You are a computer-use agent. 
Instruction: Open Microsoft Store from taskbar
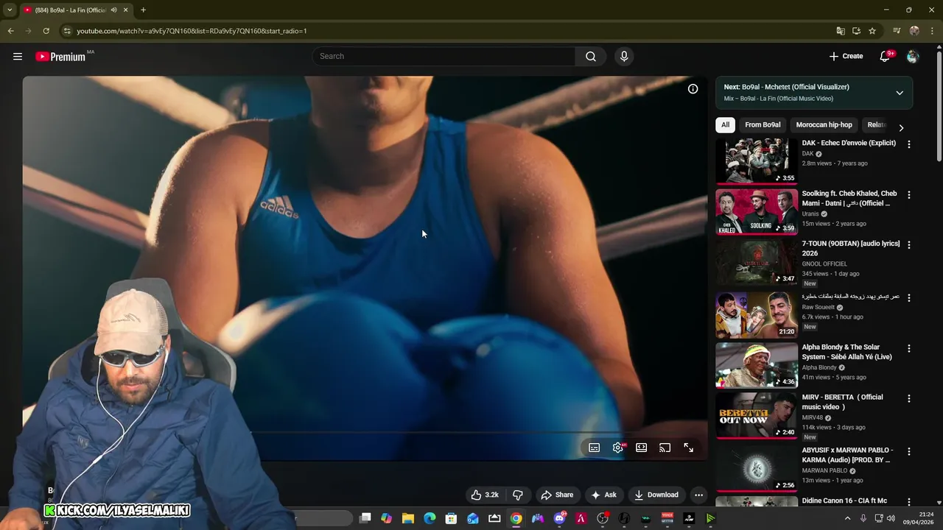tap(451, 518)
